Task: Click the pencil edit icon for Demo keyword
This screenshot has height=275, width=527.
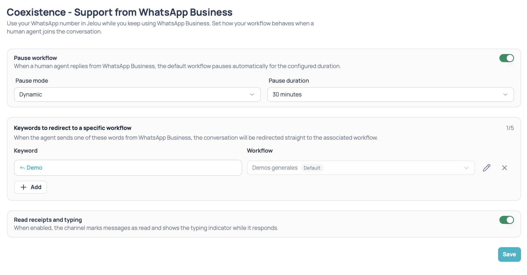Action: coord(486,168)
